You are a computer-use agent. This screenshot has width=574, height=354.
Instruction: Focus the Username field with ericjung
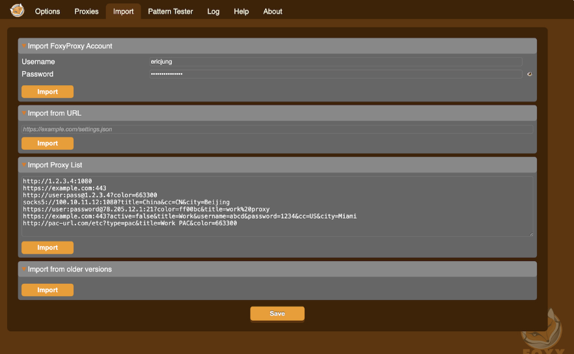[336, 62]
